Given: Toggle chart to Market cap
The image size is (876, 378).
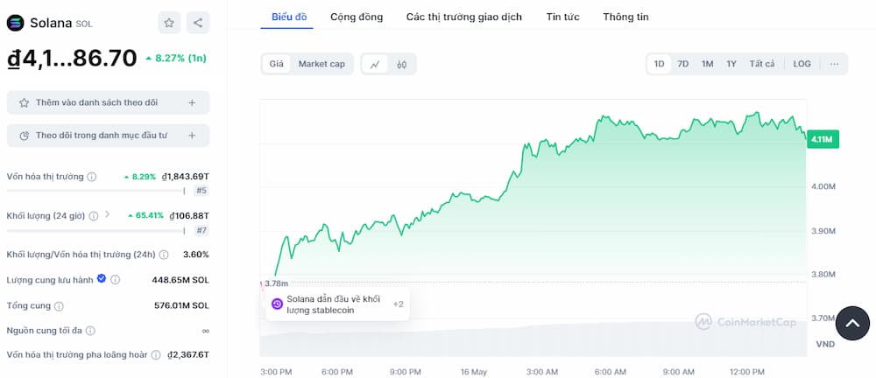Looking at the screenshot, I should [x=321, y=64].
